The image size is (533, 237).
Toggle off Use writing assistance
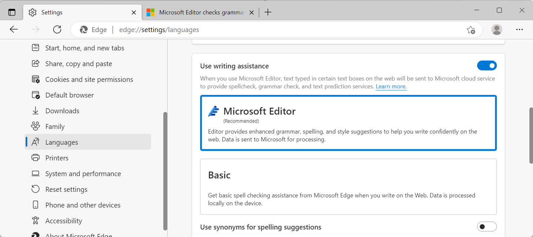487,65
